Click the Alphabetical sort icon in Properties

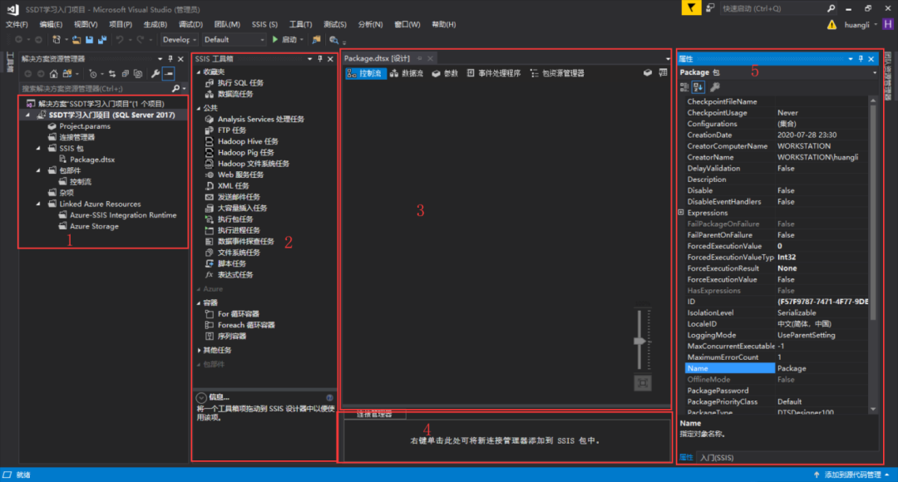(x=698, y=87)
